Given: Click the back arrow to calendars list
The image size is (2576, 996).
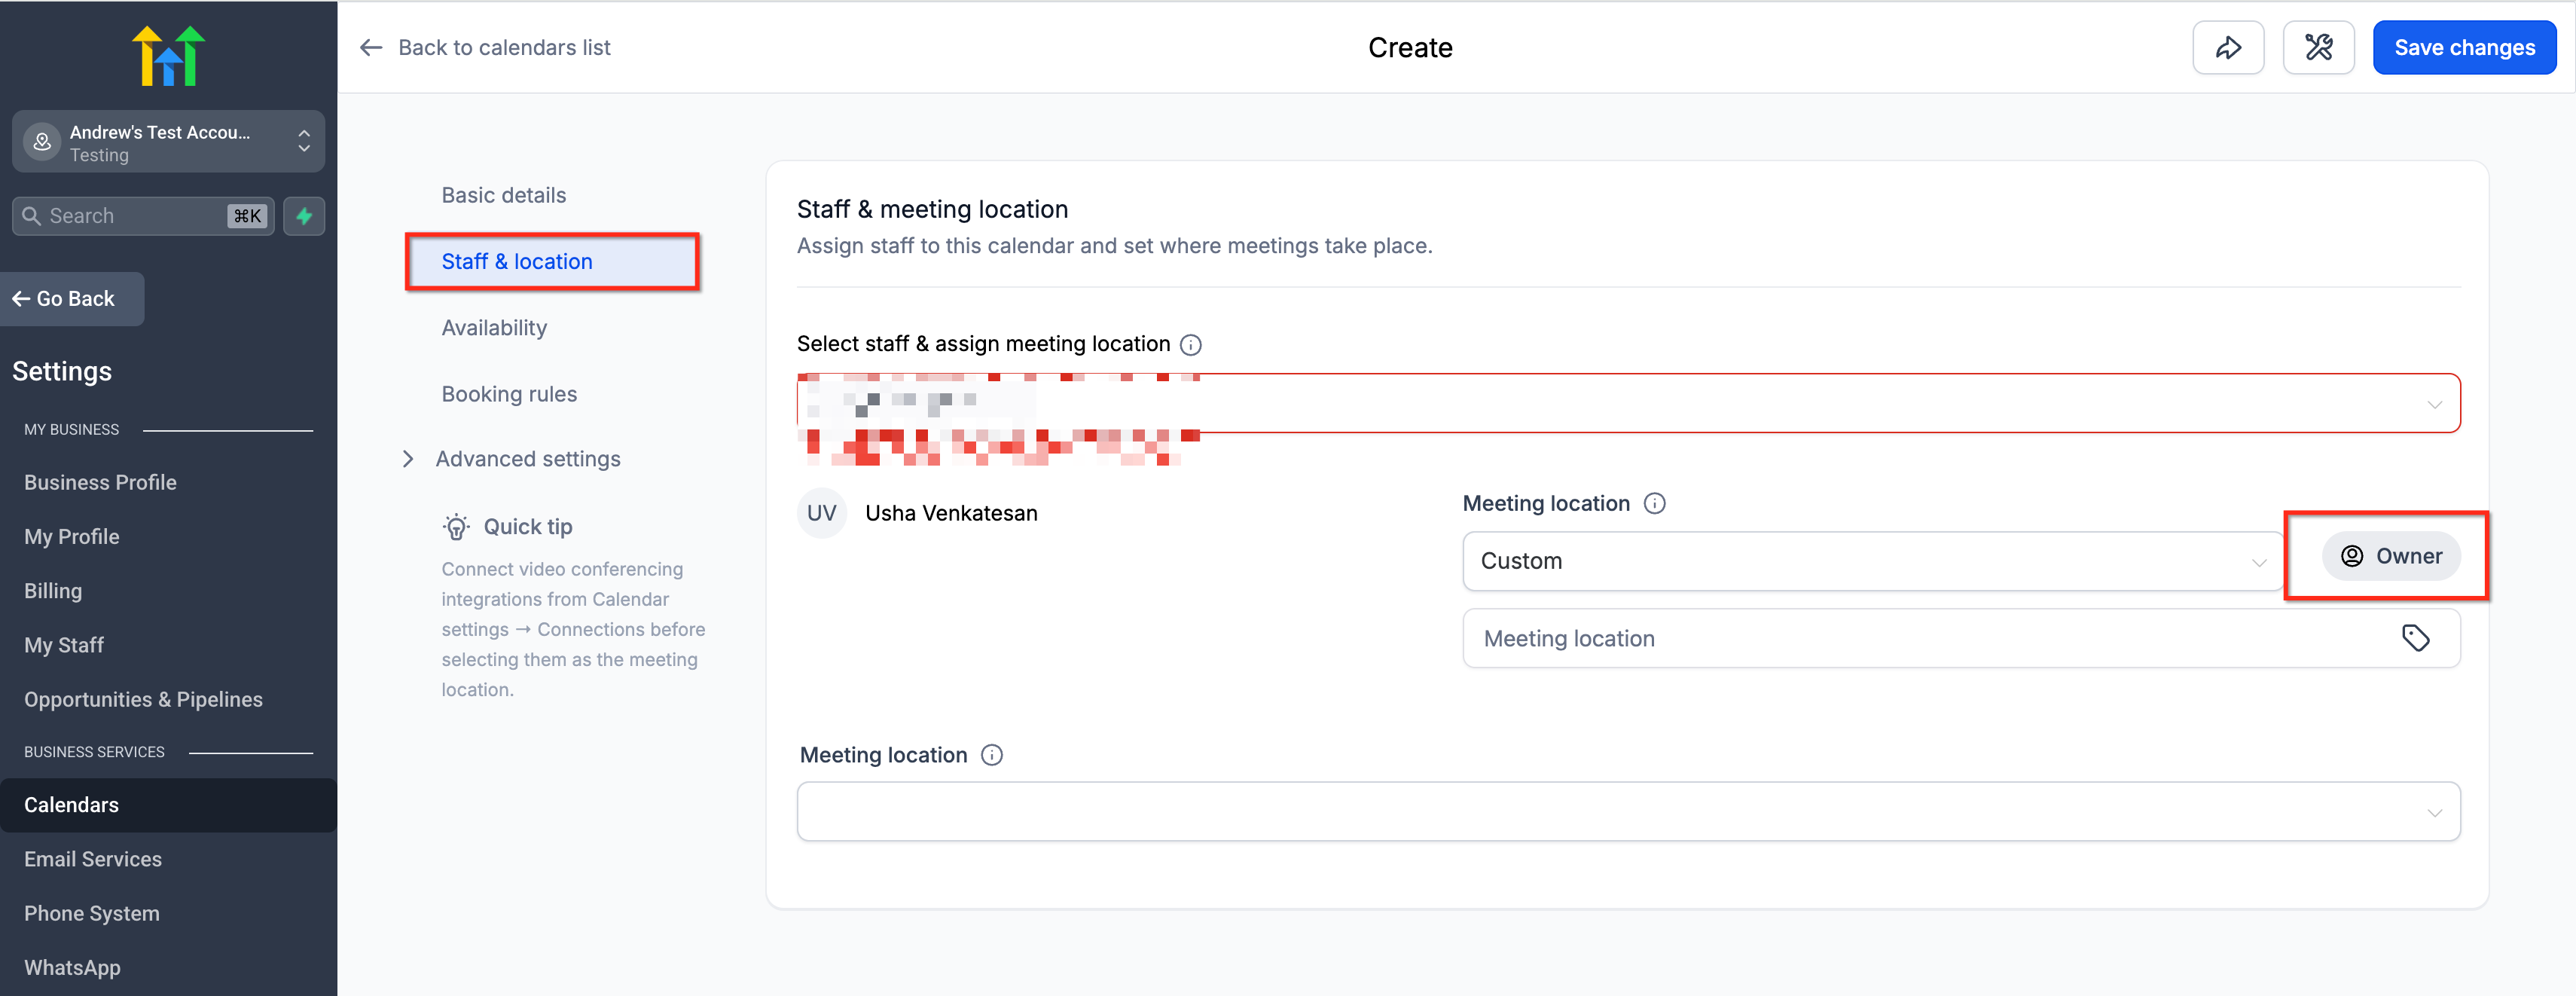Looking at the screenshot, I should click(371, 48).
